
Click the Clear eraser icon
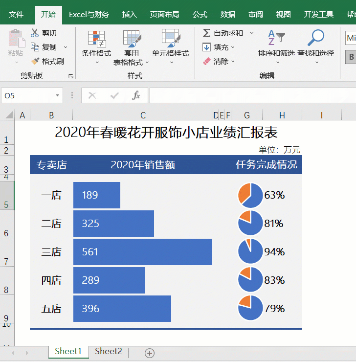(x=207, y=61)
